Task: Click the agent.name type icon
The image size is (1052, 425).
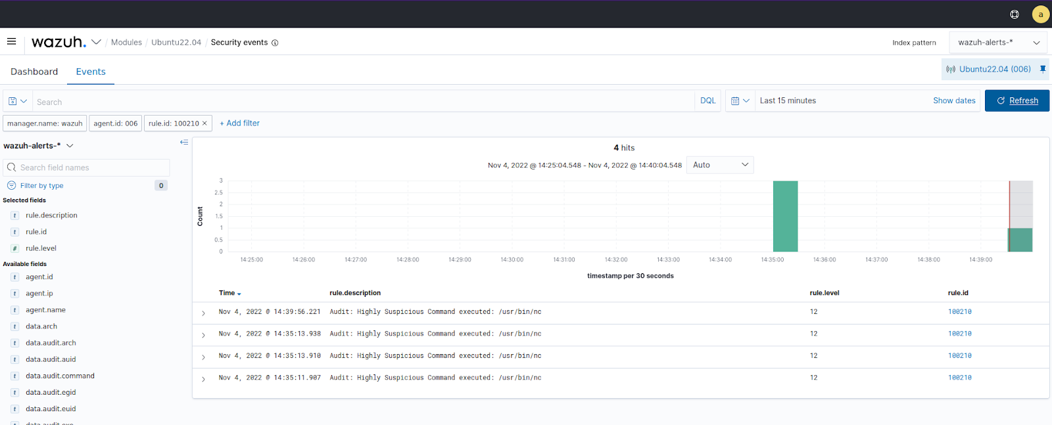Action: [14, 310]
